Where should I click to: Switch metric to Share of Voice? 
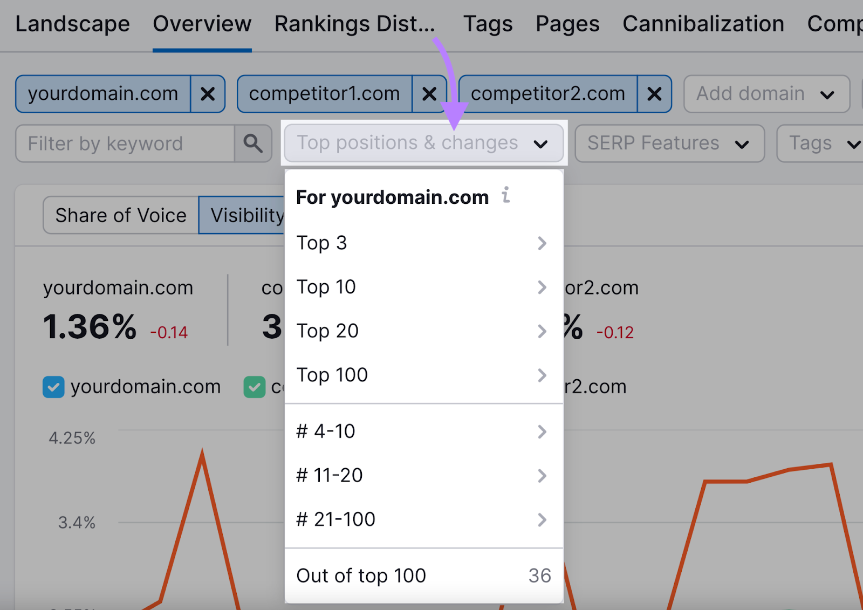pyautogui.click(x=120, y=215)
